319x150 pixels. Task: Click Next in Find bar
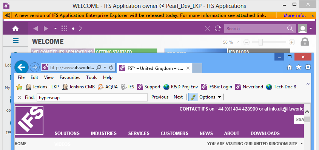click(178, 97)
